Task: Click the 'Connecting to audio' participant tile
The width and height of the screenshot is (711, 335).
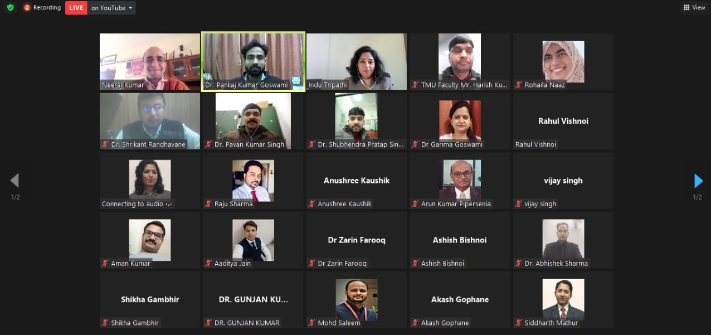Action: tap(150, 181)
